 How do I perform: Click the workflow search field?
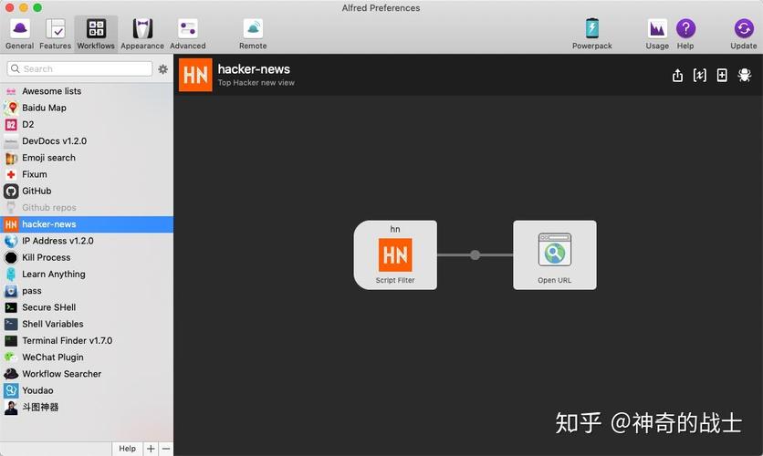(79, 69)
